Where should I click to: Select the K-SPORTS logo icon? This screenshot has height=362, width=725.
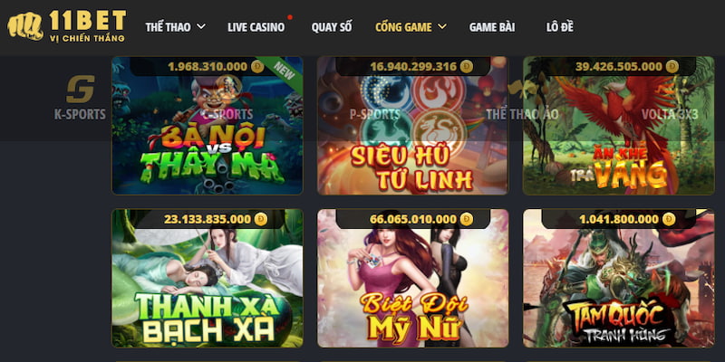point(80,89)
